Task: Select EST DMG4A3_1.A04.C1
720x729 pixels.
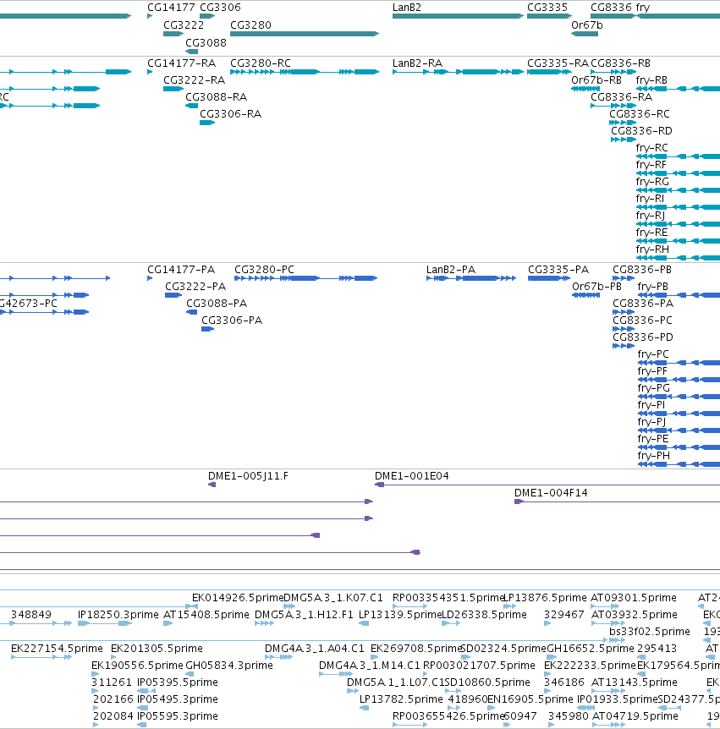Action: (278, 657)
